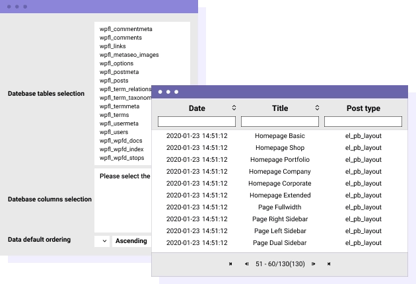Screen dimensions: 416x284
Task: Click the date in the Homepage Basic row
Action: point(197,136)
